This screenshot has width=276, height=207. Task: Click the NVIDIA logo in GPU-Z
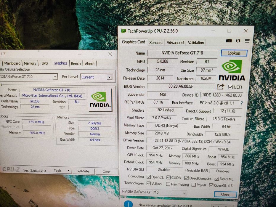[232, 70]
